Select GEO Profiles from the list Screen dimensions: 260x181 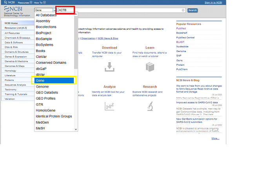[x=54, y=99]
